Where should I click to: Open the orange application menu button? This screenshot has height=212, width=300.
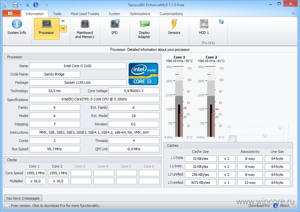pyautogui.click(x=12, y=13)
